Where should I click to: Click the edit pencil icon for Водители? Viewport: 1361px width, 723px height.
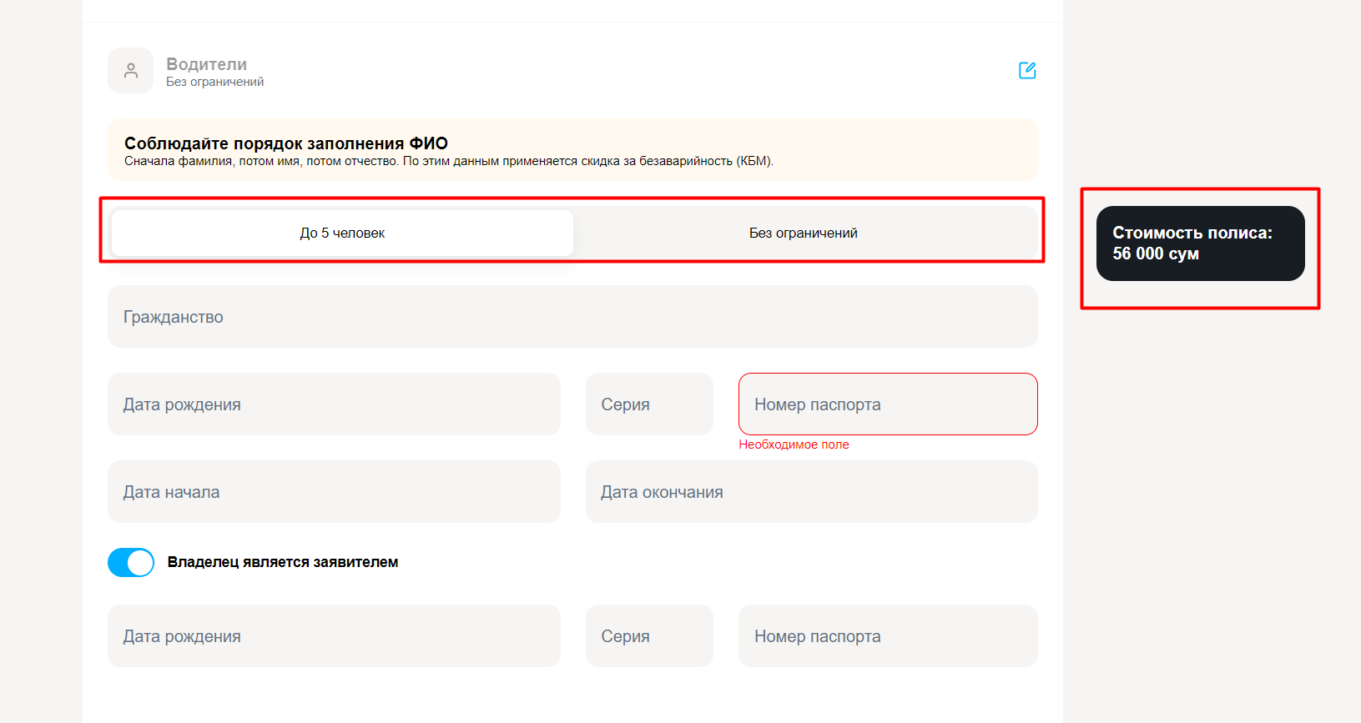[x=1027, y=70]
